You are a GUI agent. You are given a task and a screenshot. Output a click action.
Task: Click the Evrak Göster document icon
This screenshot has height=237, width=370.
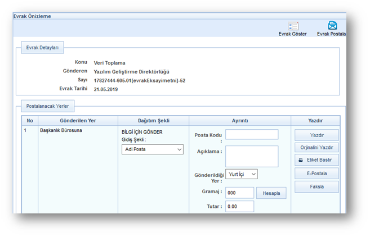click(x=293, y=26)
